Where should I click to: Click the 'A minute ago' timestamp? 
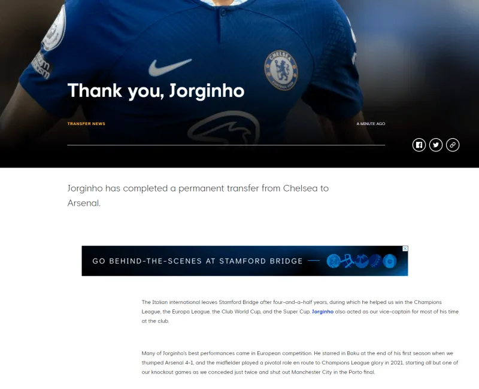[371, 124]
